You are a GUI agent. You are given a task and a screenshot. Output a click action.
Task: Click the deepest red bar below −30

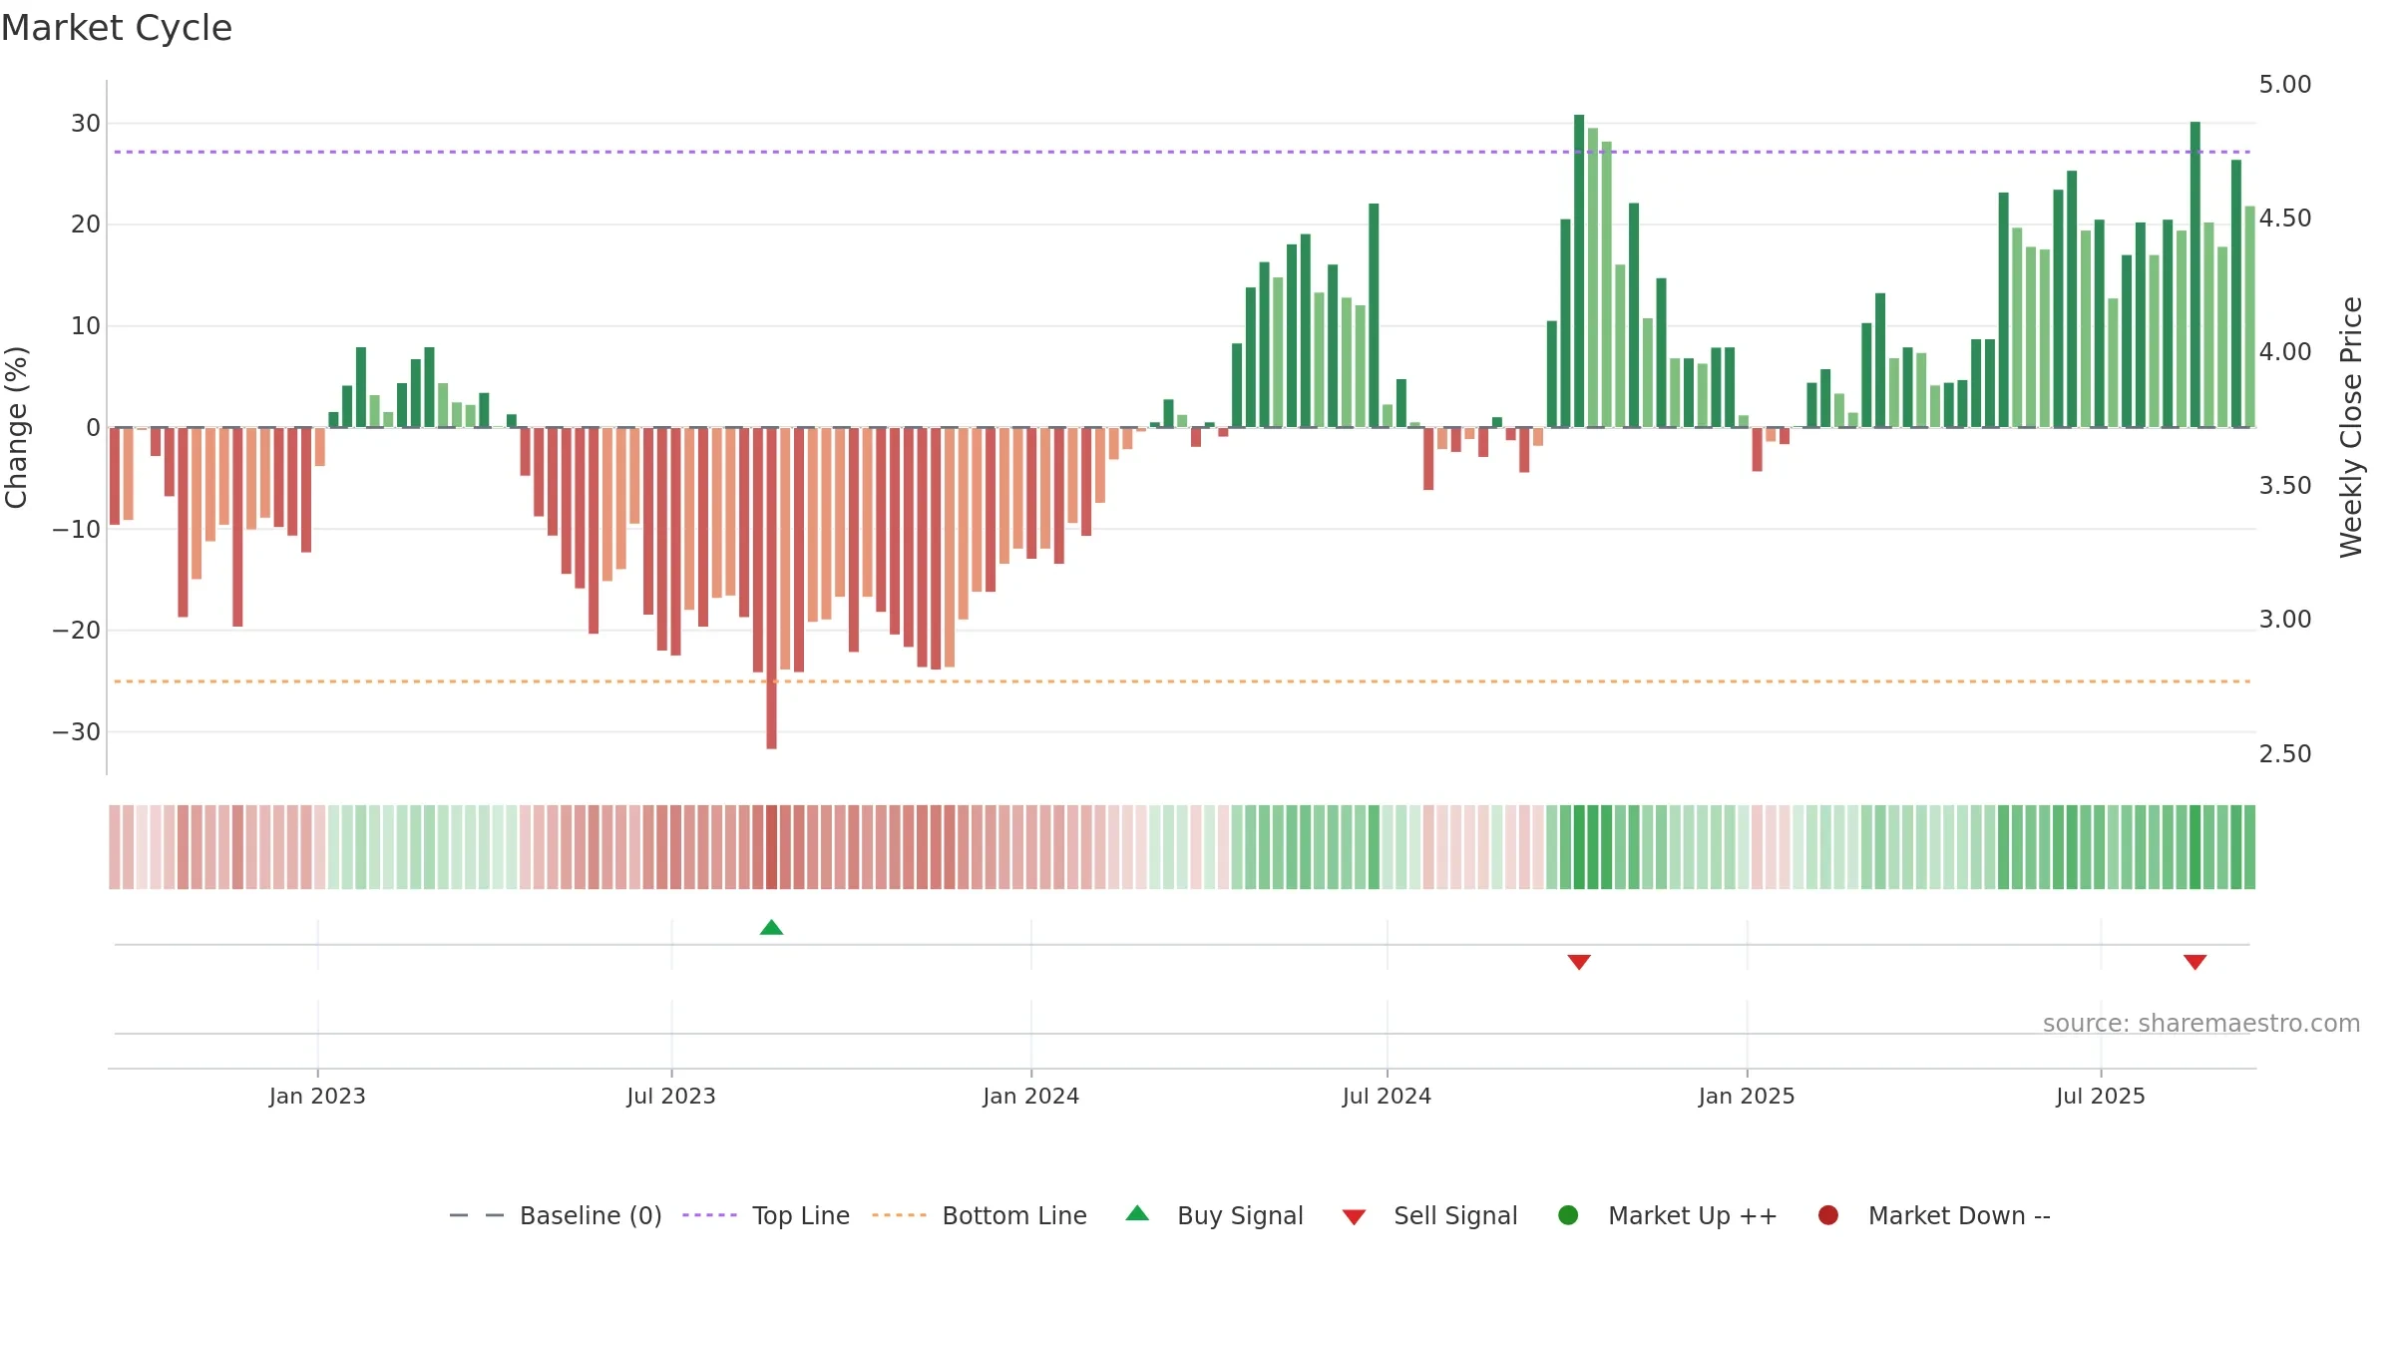[x=771, y=589]
